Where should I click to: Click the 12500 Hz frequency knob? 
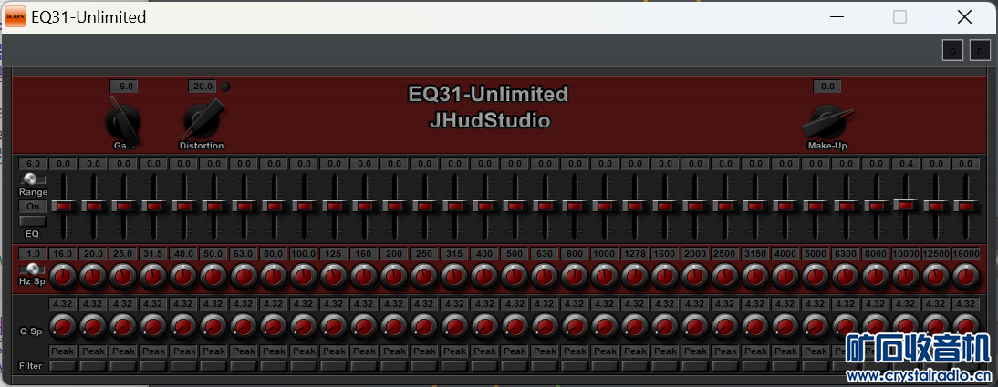pyautogui.click(x=937, y=277)
